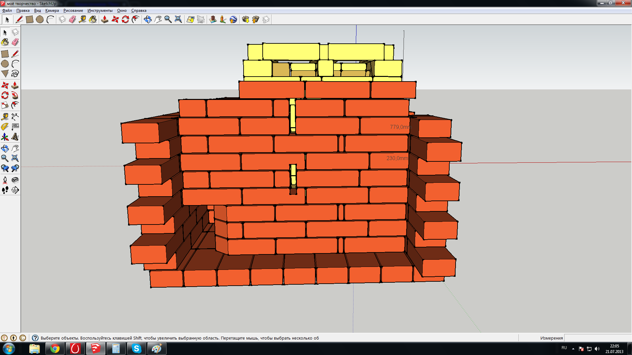The width and height of the screenshot is (632, 355).
Task: Click Get Models toolbar button
Action: pos(246,19)
